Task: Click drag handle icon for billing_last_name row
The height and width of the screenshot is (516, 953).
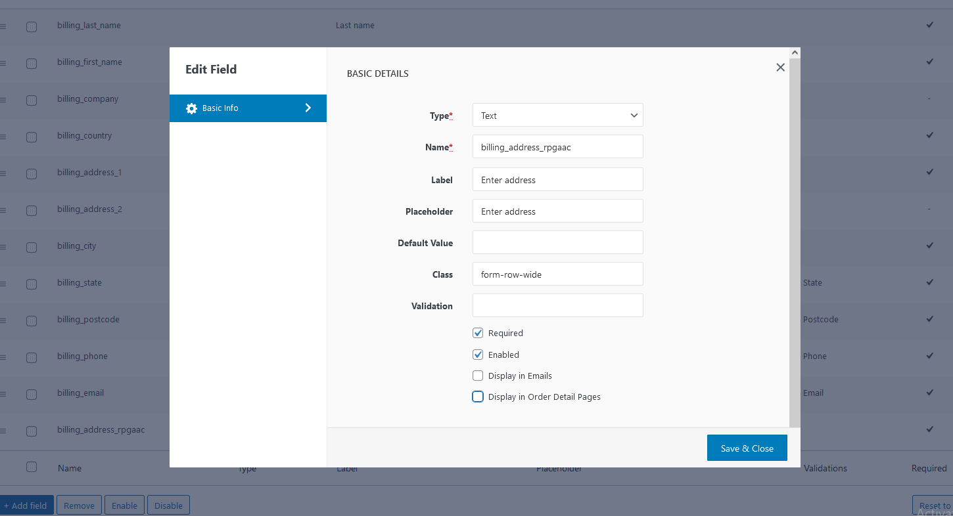Action: [x=3, y=26]
